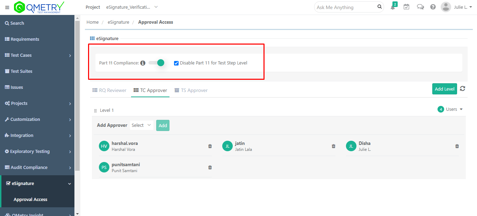The image size is (477, 216).
Task: Expand the Projects sidebar menu
Action: 70,103
